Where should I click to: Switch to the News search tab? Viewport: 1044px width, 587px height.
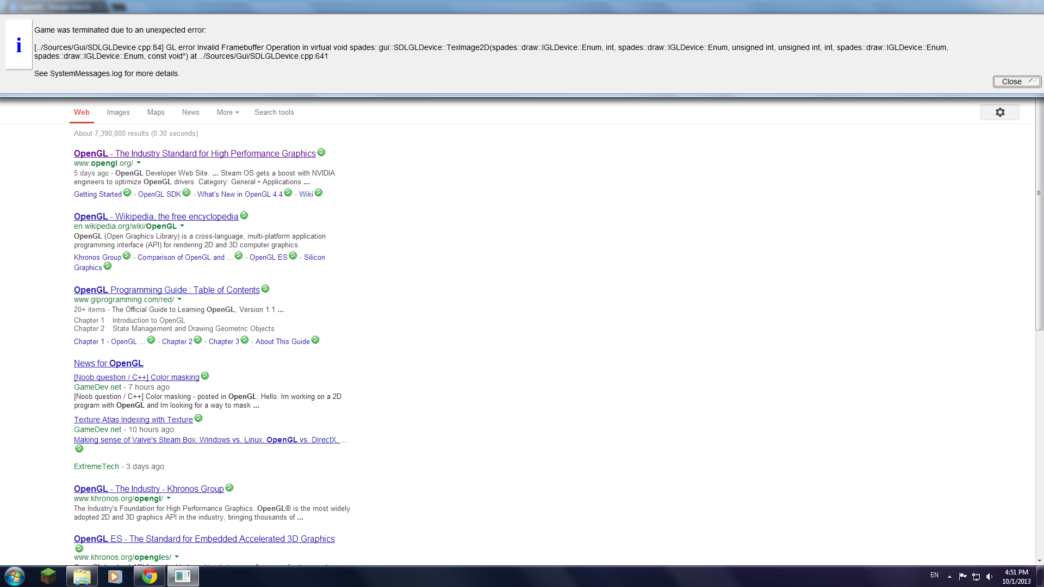pyautogui.click(x=190, y=113)
